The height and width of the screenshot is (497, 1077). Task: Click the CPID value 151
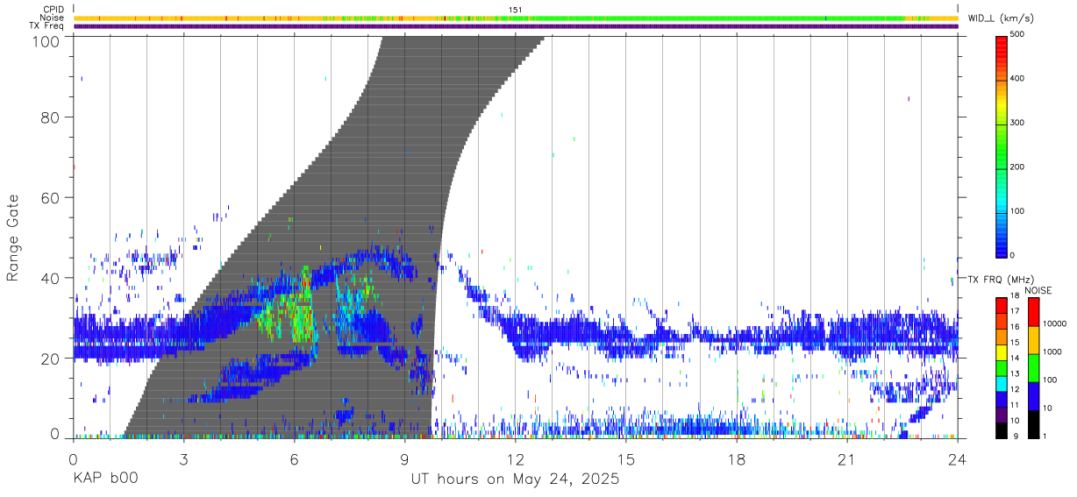pos(516,11)
